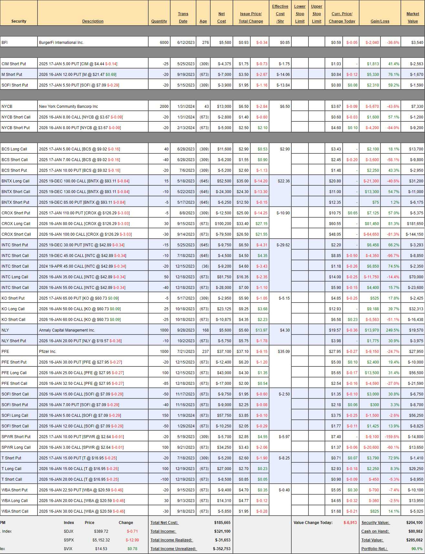
Task: Select the Portfolio Ret. label
Action: 374,549
